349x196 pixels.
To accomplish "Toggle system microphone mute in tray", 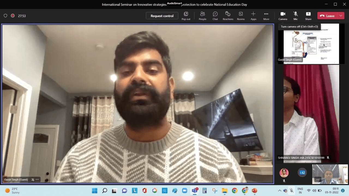I will (291, 191).
